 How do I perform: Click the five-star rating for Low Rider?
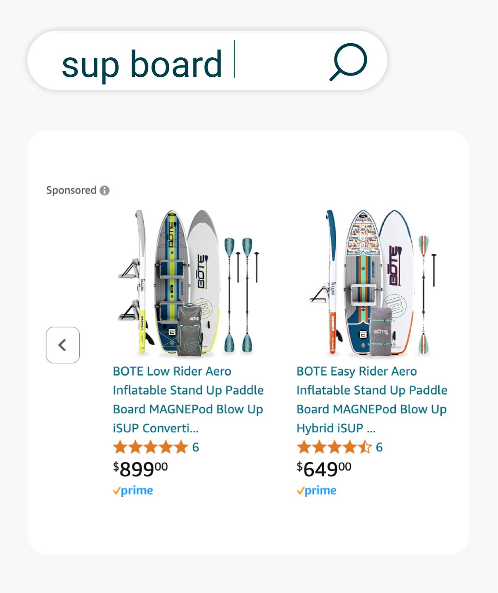(150, 447)
